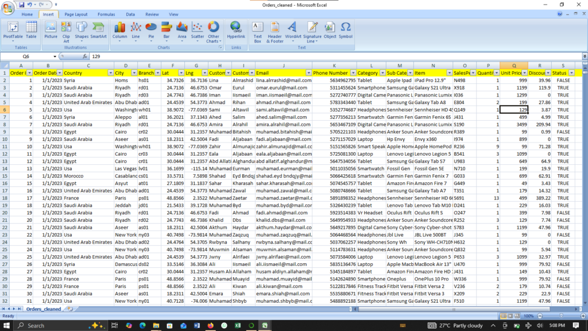The width and height of the screenshot is (588, 331).
Task: Click the insert function fx button
Action: click(x=85, y=56)
